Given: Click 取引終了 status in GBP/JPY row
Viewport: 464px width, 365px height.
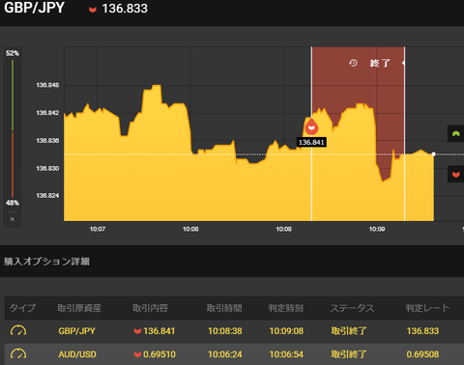Looking at the screenshot, I should (349, 331).
